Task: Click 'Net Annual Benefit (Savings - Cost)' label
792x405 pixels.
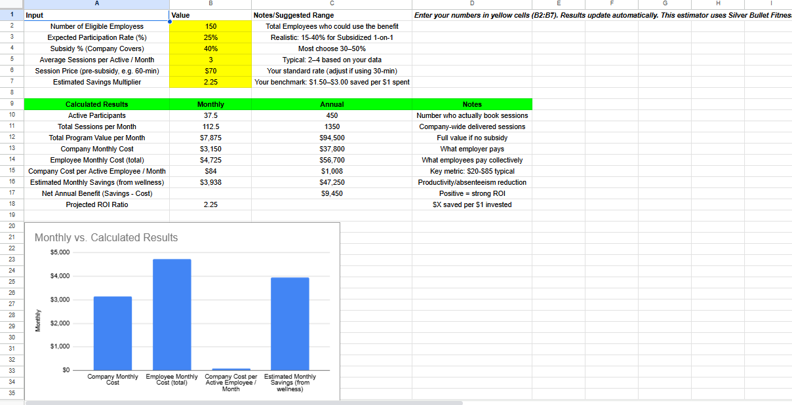Action: [x=97, y=193]
